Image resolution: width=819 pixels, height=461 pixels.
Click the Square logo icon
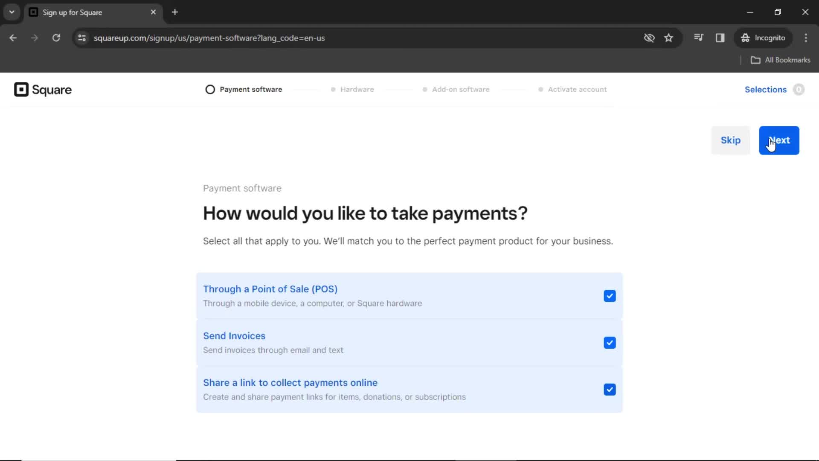pos(20,90)
